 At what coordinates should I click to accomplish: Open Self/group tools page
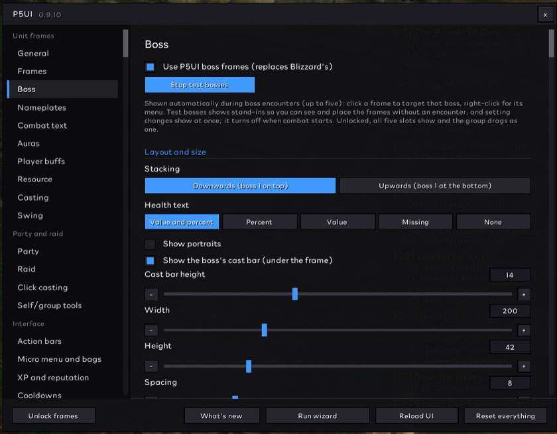click(x=62, y=305)
